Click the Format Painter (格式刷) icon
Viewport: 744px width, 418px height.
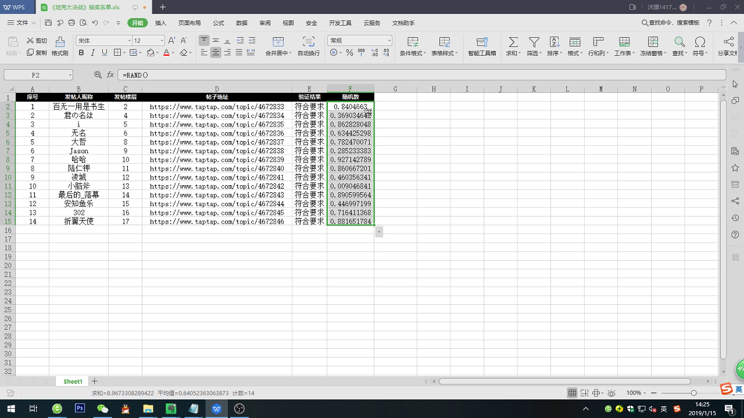pyautogui.click(x=59, y=42)
